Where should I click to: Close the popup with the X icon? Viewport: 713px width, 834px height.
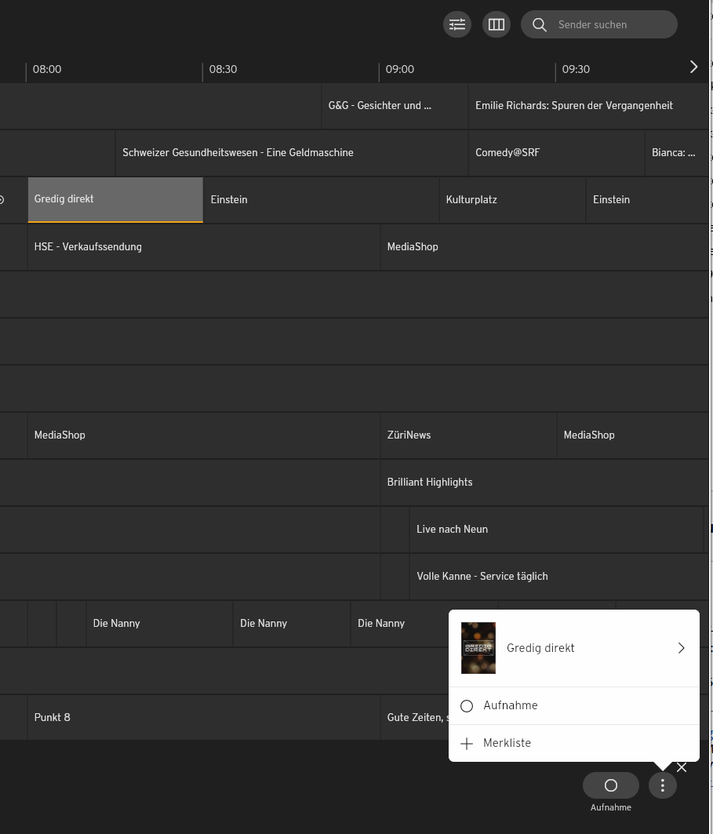(x=682, y=767)
